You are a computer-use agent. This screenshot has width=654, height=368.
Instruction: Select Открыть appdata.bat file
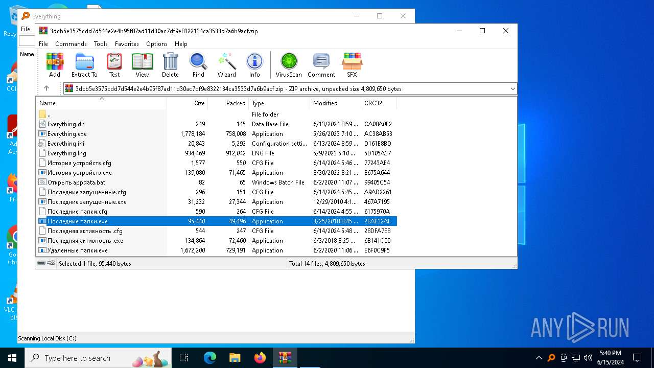(217, 182)
